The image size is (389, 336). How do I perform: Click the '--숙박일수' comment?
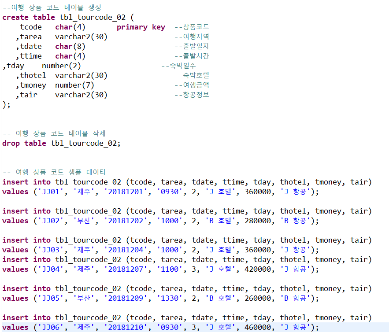178,66
